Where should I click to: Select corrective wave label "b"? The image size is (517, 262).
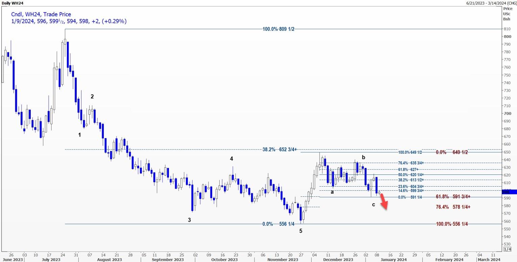364,157
